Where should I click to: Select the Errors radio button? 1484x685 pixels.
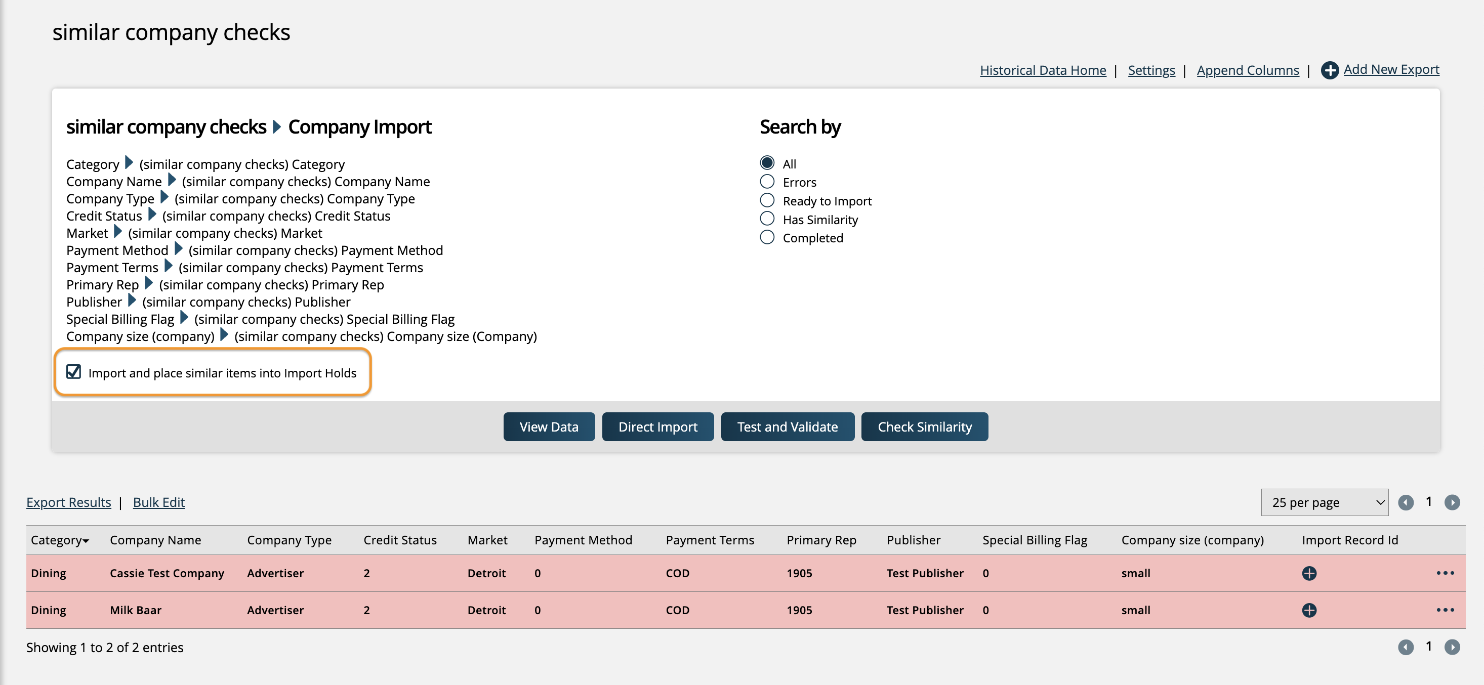(767, 182)
